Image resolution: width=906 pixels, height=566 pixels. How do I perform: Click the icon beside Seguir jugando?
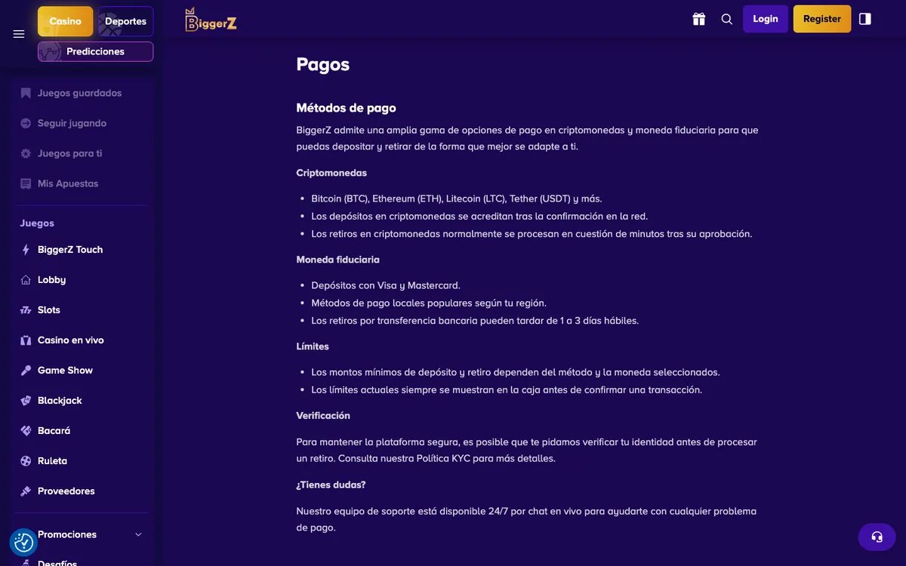[x=26, y=123]
